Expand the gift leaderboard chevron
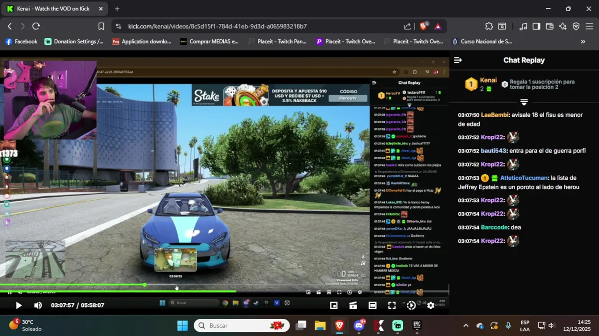 [524, 102]
